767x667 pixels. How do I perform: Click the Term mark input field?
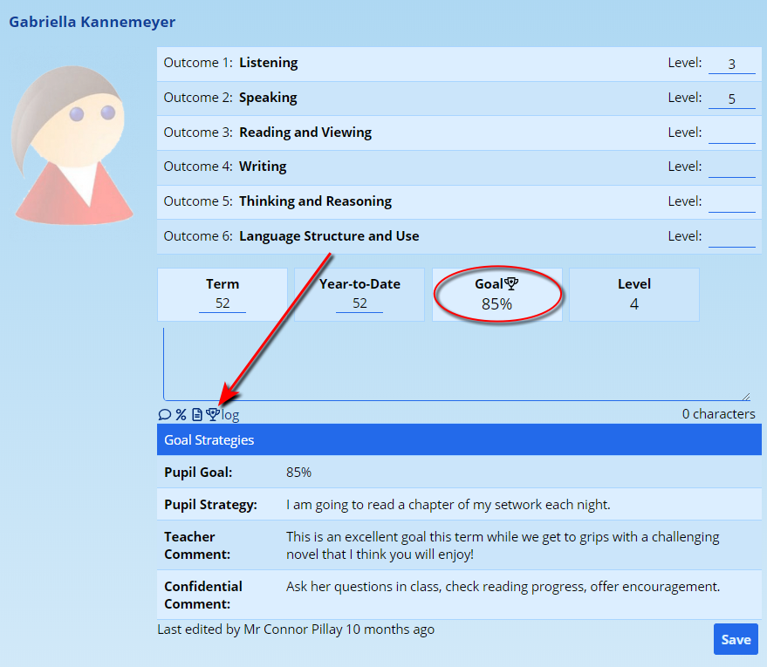tap(223, 303)
